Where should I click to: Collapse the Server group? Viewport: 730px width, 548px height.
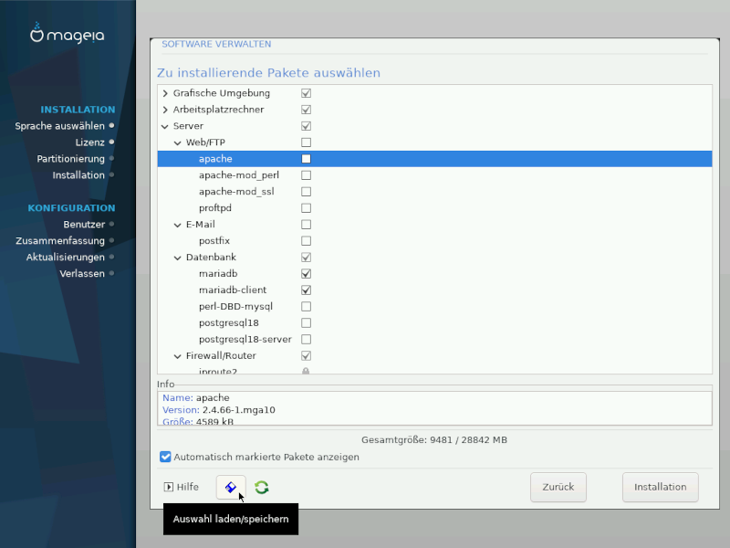(165, 126)
